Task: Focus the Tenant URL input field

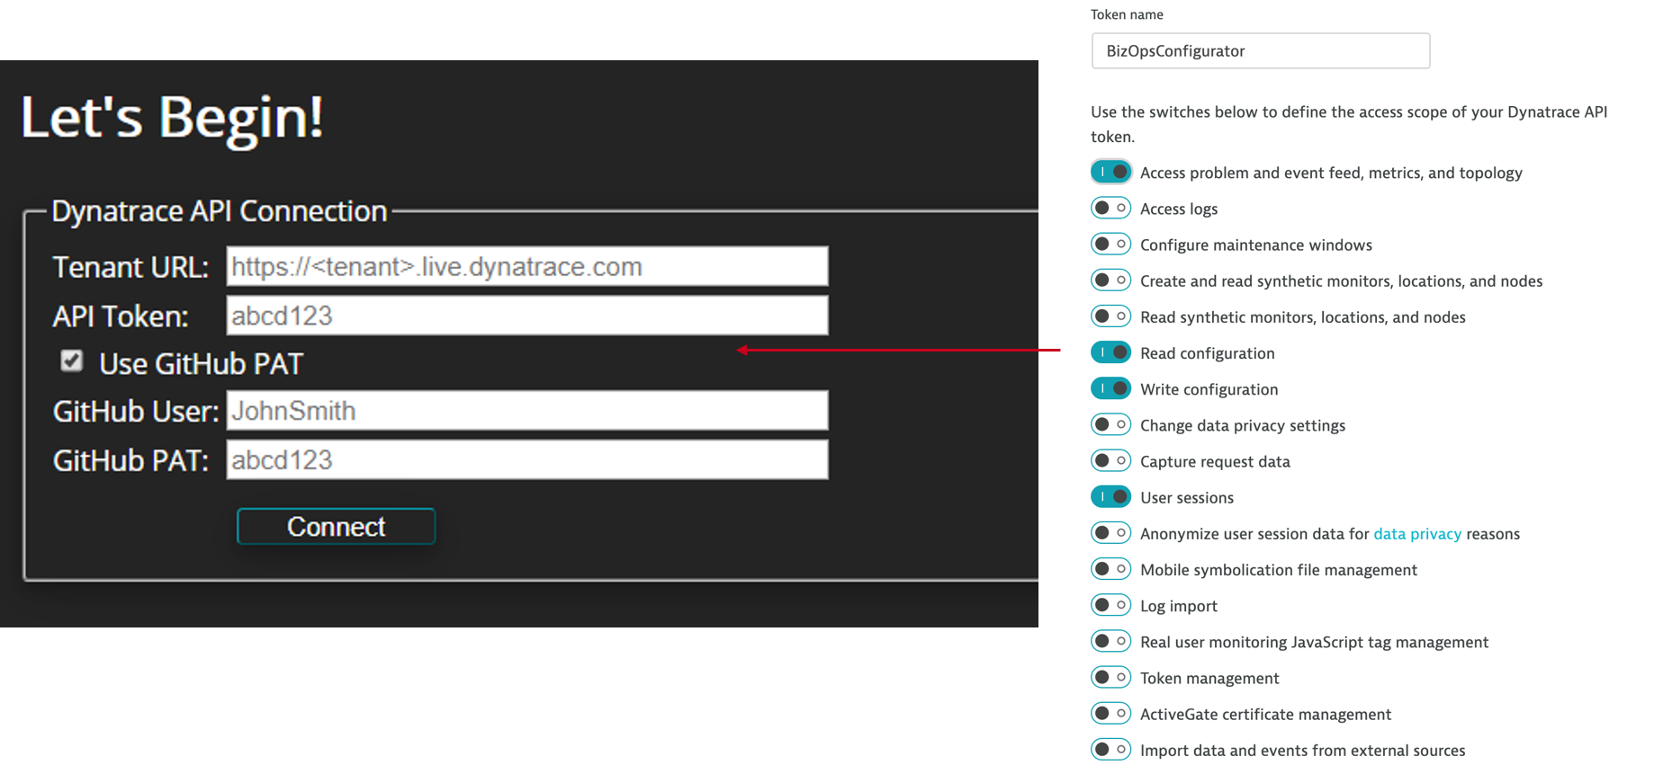Action: (527, 267)
